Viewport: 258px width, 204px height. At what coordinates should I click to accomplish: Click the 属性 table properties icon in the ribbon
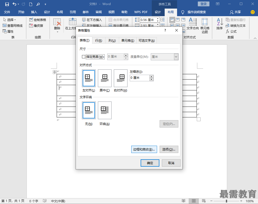click(8, 31)
